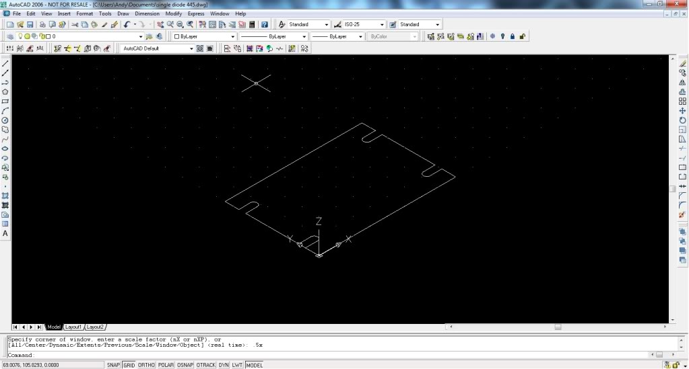This screenshot has height=369, width=689.
Task: Select the Circle draw tool
Action: 5,120
